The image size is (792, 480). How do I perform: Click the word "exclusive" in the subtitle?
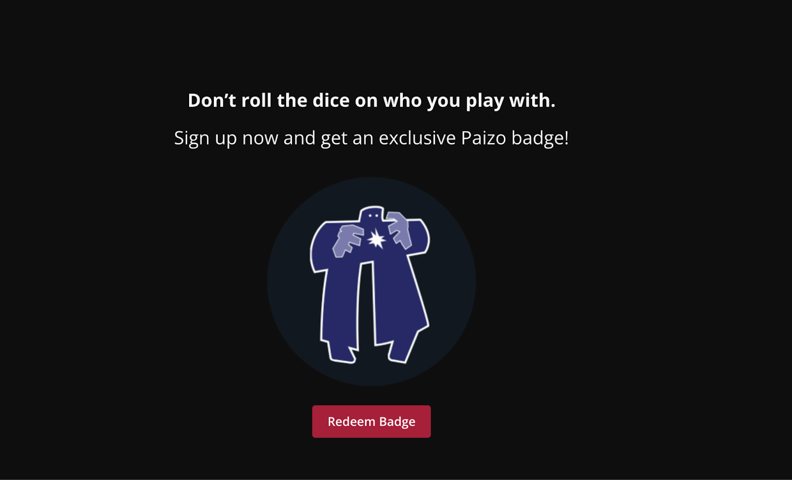point(417,138)
